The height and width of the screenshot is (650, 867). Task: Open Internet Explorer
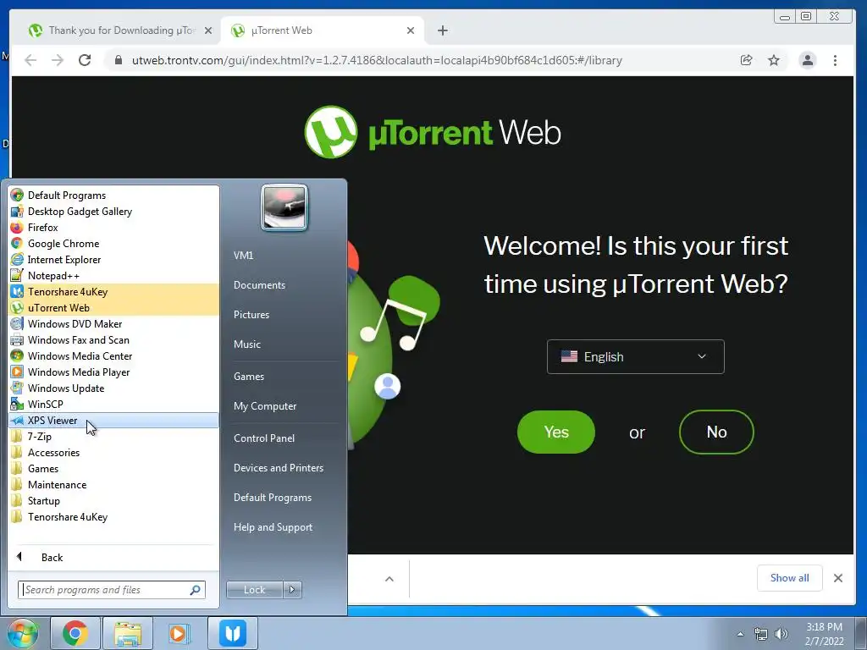click(113, 259)
